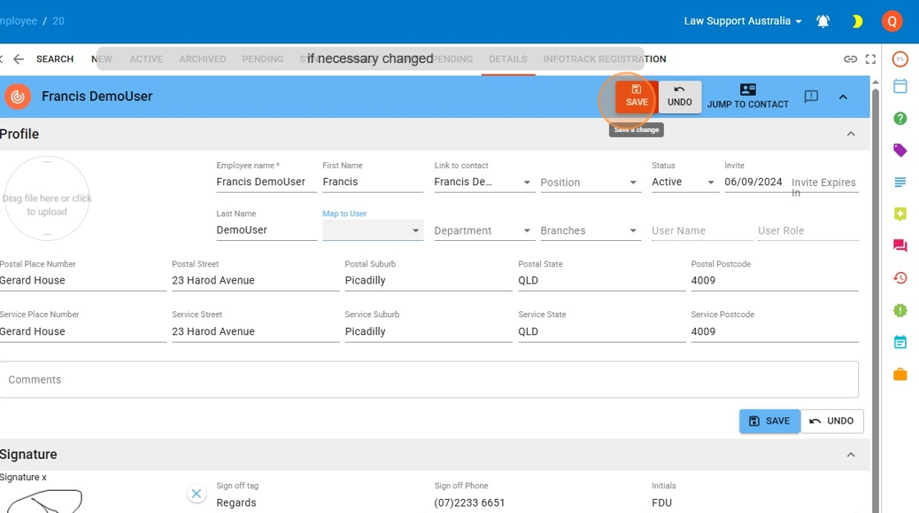This screenshot has width=919, height=513.
Task: Click the Comments text box
Action: coord(429,379)
